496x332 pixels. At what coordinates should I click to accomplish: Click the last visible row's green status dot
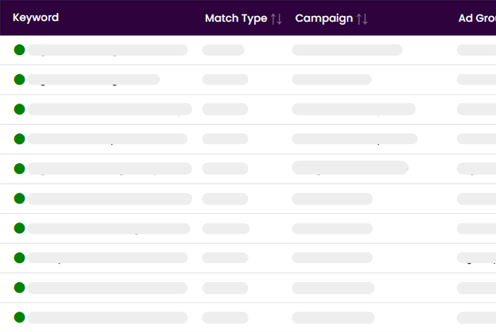20,317
